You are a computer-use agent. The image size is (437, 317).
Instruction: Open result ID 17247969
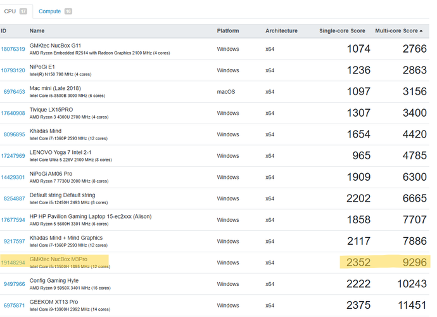click(x=13, y=156)
